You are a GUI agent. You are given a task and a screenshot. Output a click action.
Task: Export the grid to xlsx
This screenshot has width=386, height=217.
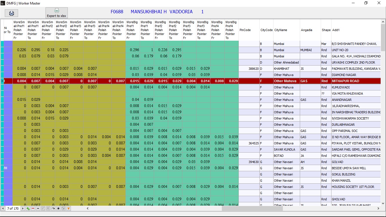pos(57,13)
